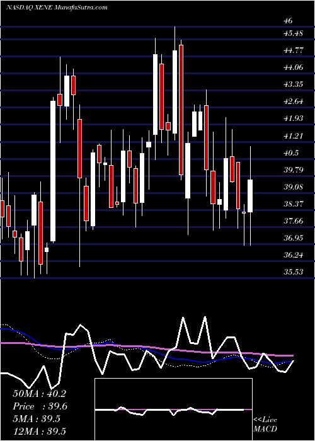Click the Price : 39.6 readout
The width and height of the screenshot is (315, 441).
pyautogui.click(x=40, y=406)
